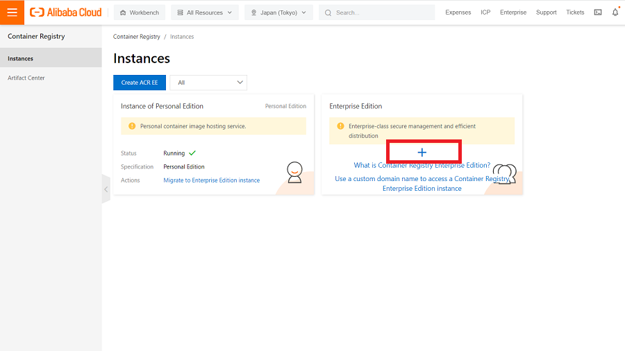
Task: Open the orange hamburger navigation menu
Action: (12, 12)
